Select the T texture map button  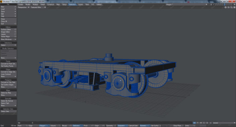pyautogui.click(x=198, y=123)
